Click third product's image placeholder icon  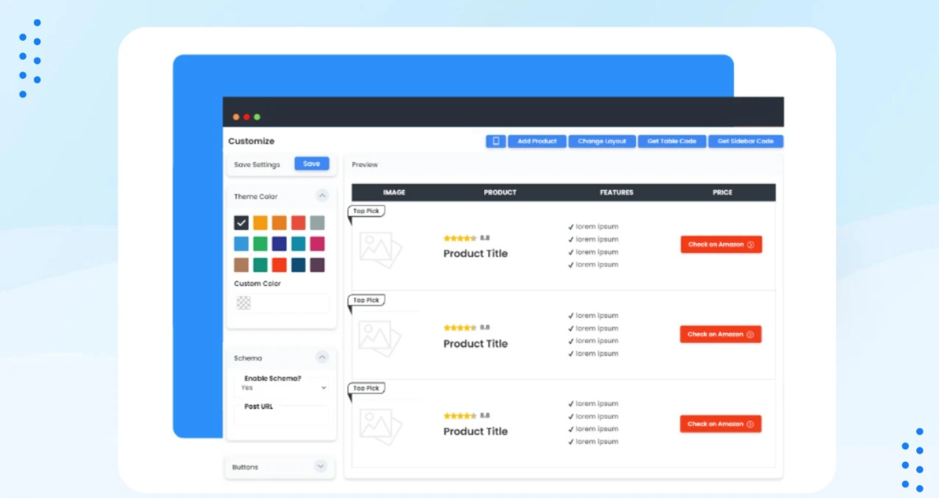(x=380, y=426)
